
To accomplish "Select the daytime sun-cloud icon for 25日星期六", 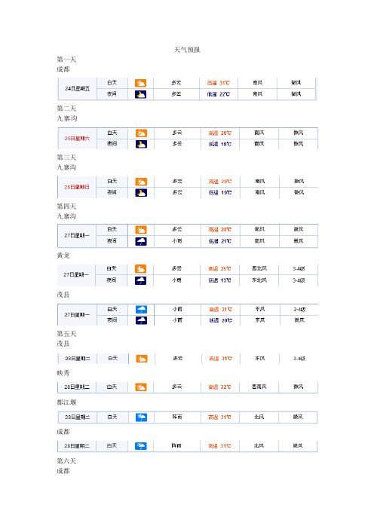I will point(141,133).
